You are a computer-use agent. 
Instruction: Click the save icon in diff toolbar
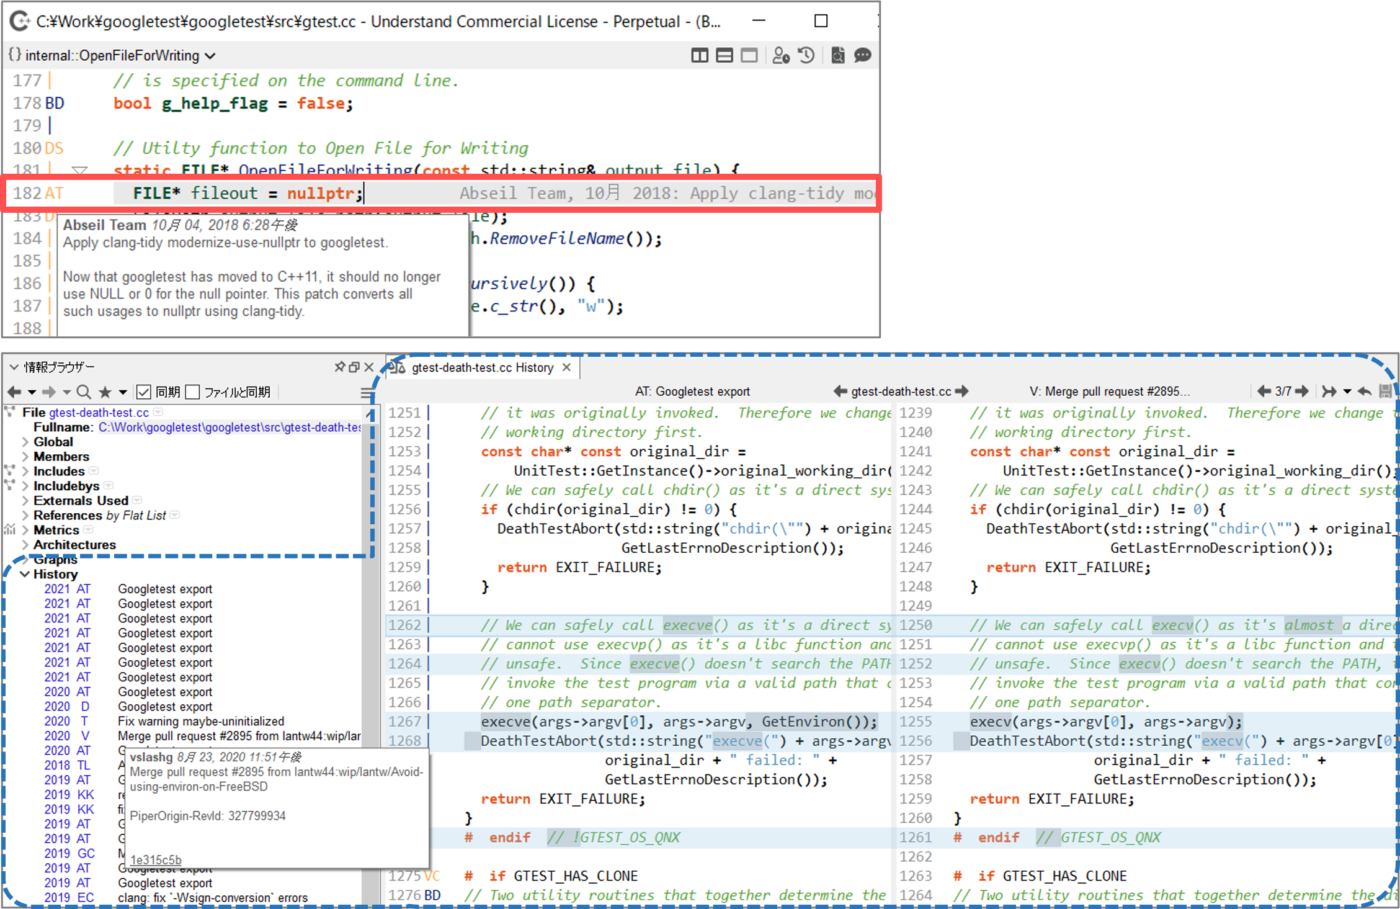(x=1386, y=392)
